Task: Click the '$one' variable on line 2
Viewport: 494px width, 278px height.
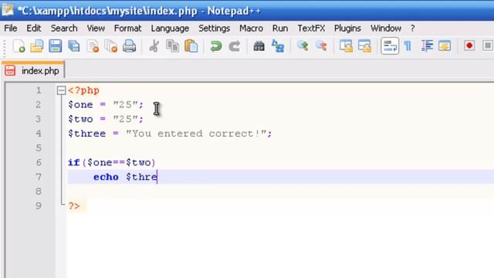Action: (80, 105)
